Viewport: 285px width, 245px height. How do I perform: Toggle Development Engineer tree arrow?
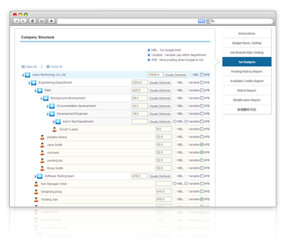click(x=48, y=114)
